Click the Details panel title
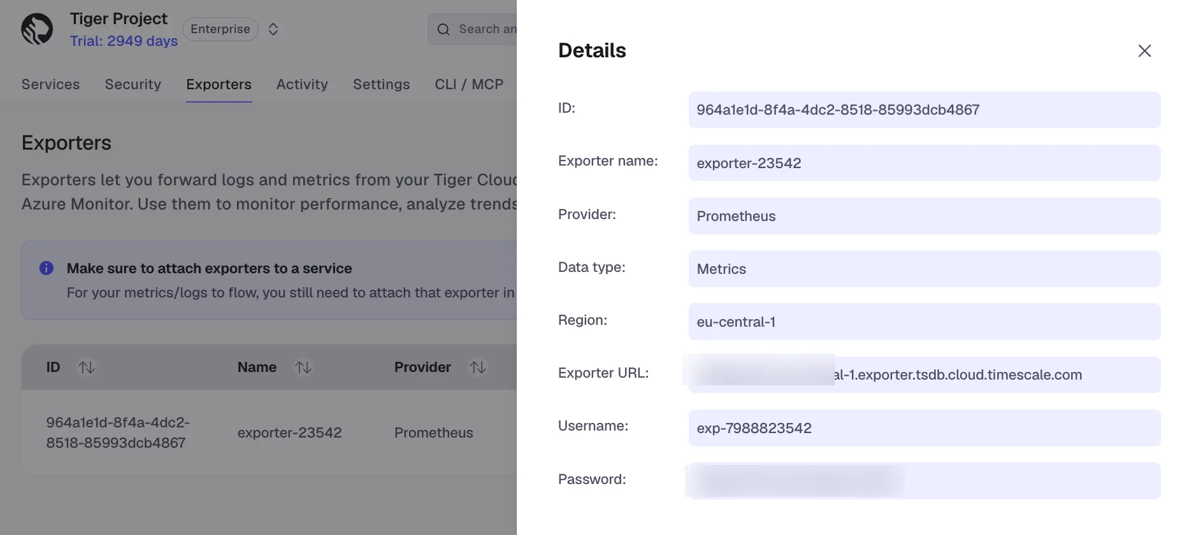Screen dimensions: 1194x535 [592, 50]
